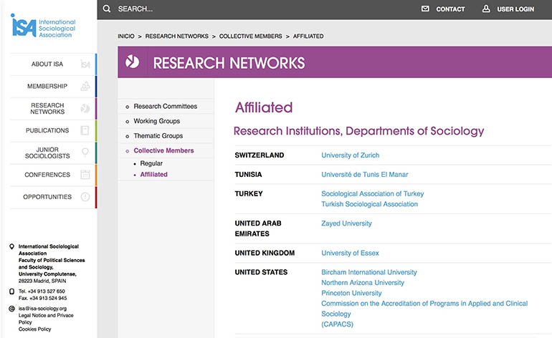
Task: Click the UNITED STATES country label
Action: (x=261, y=272)
